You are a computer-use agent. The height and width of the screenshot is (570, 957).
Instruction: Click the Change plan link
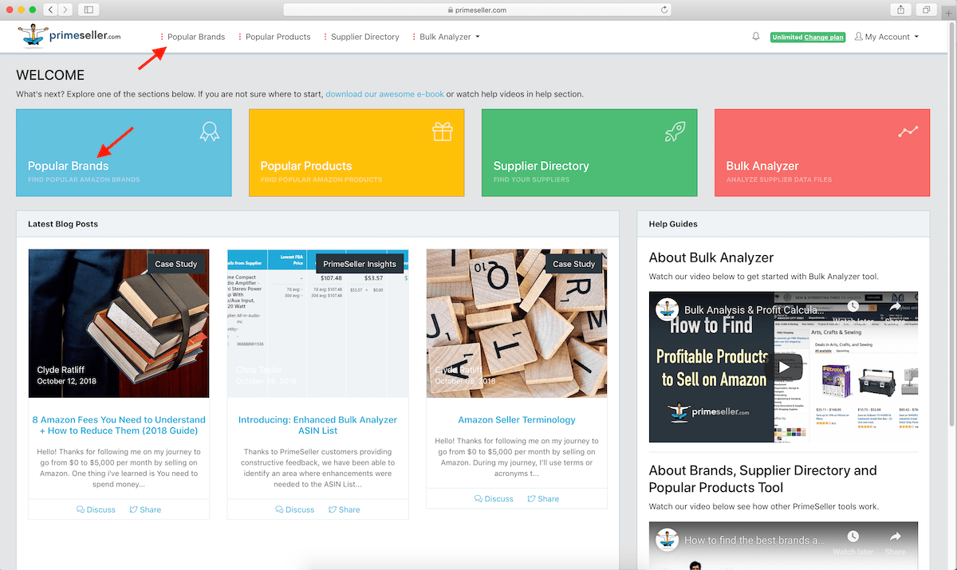click(823, 37)
